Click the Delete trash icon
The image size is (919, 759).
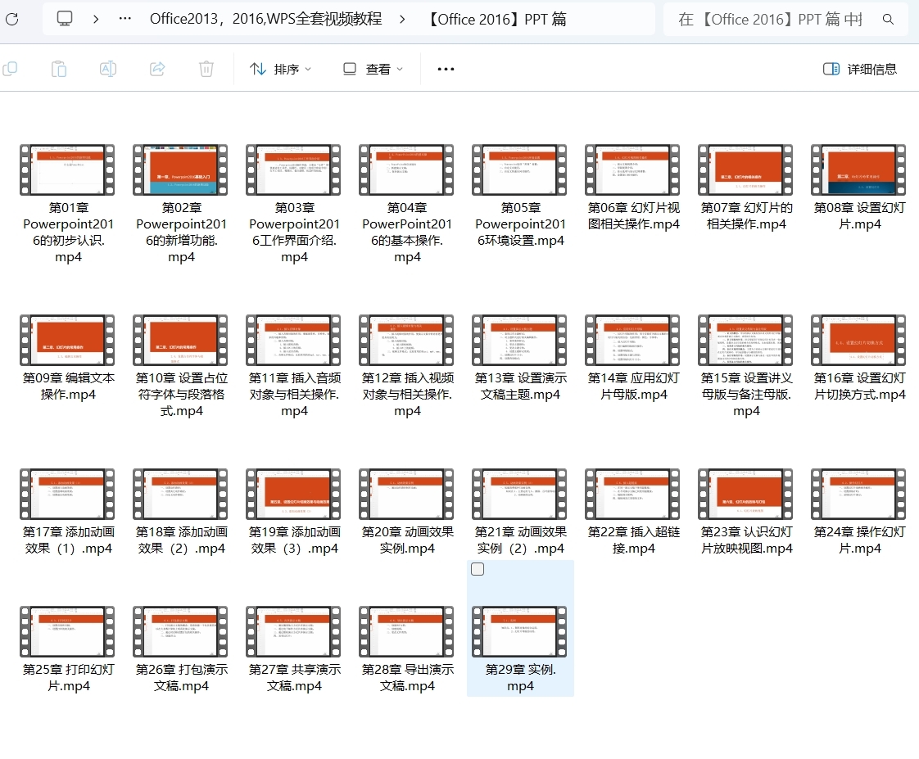click(x=206, y=69)
